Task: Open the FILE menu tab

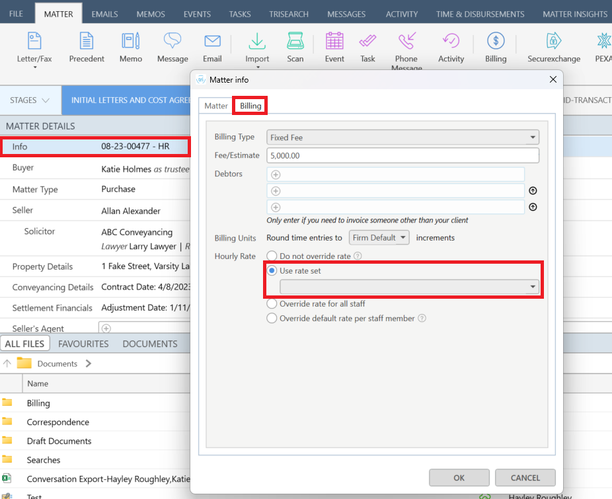Action: coord(16,14)
